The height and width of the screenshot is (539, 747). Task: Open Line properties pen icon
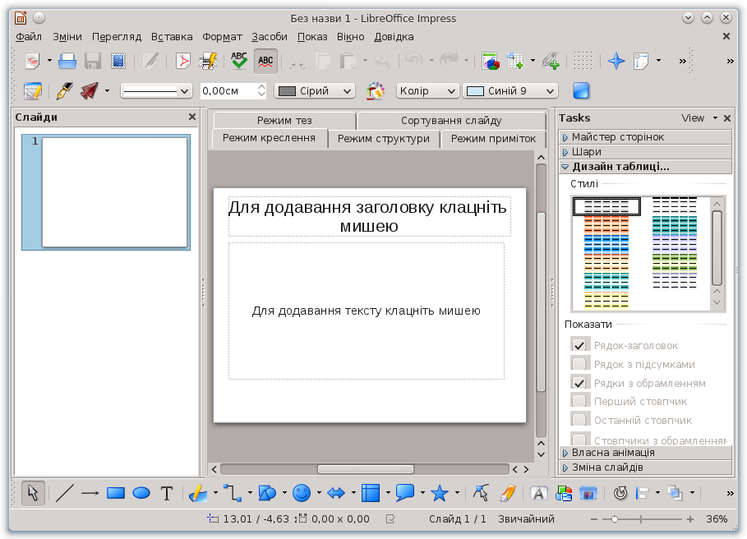[x=64, y=90]
